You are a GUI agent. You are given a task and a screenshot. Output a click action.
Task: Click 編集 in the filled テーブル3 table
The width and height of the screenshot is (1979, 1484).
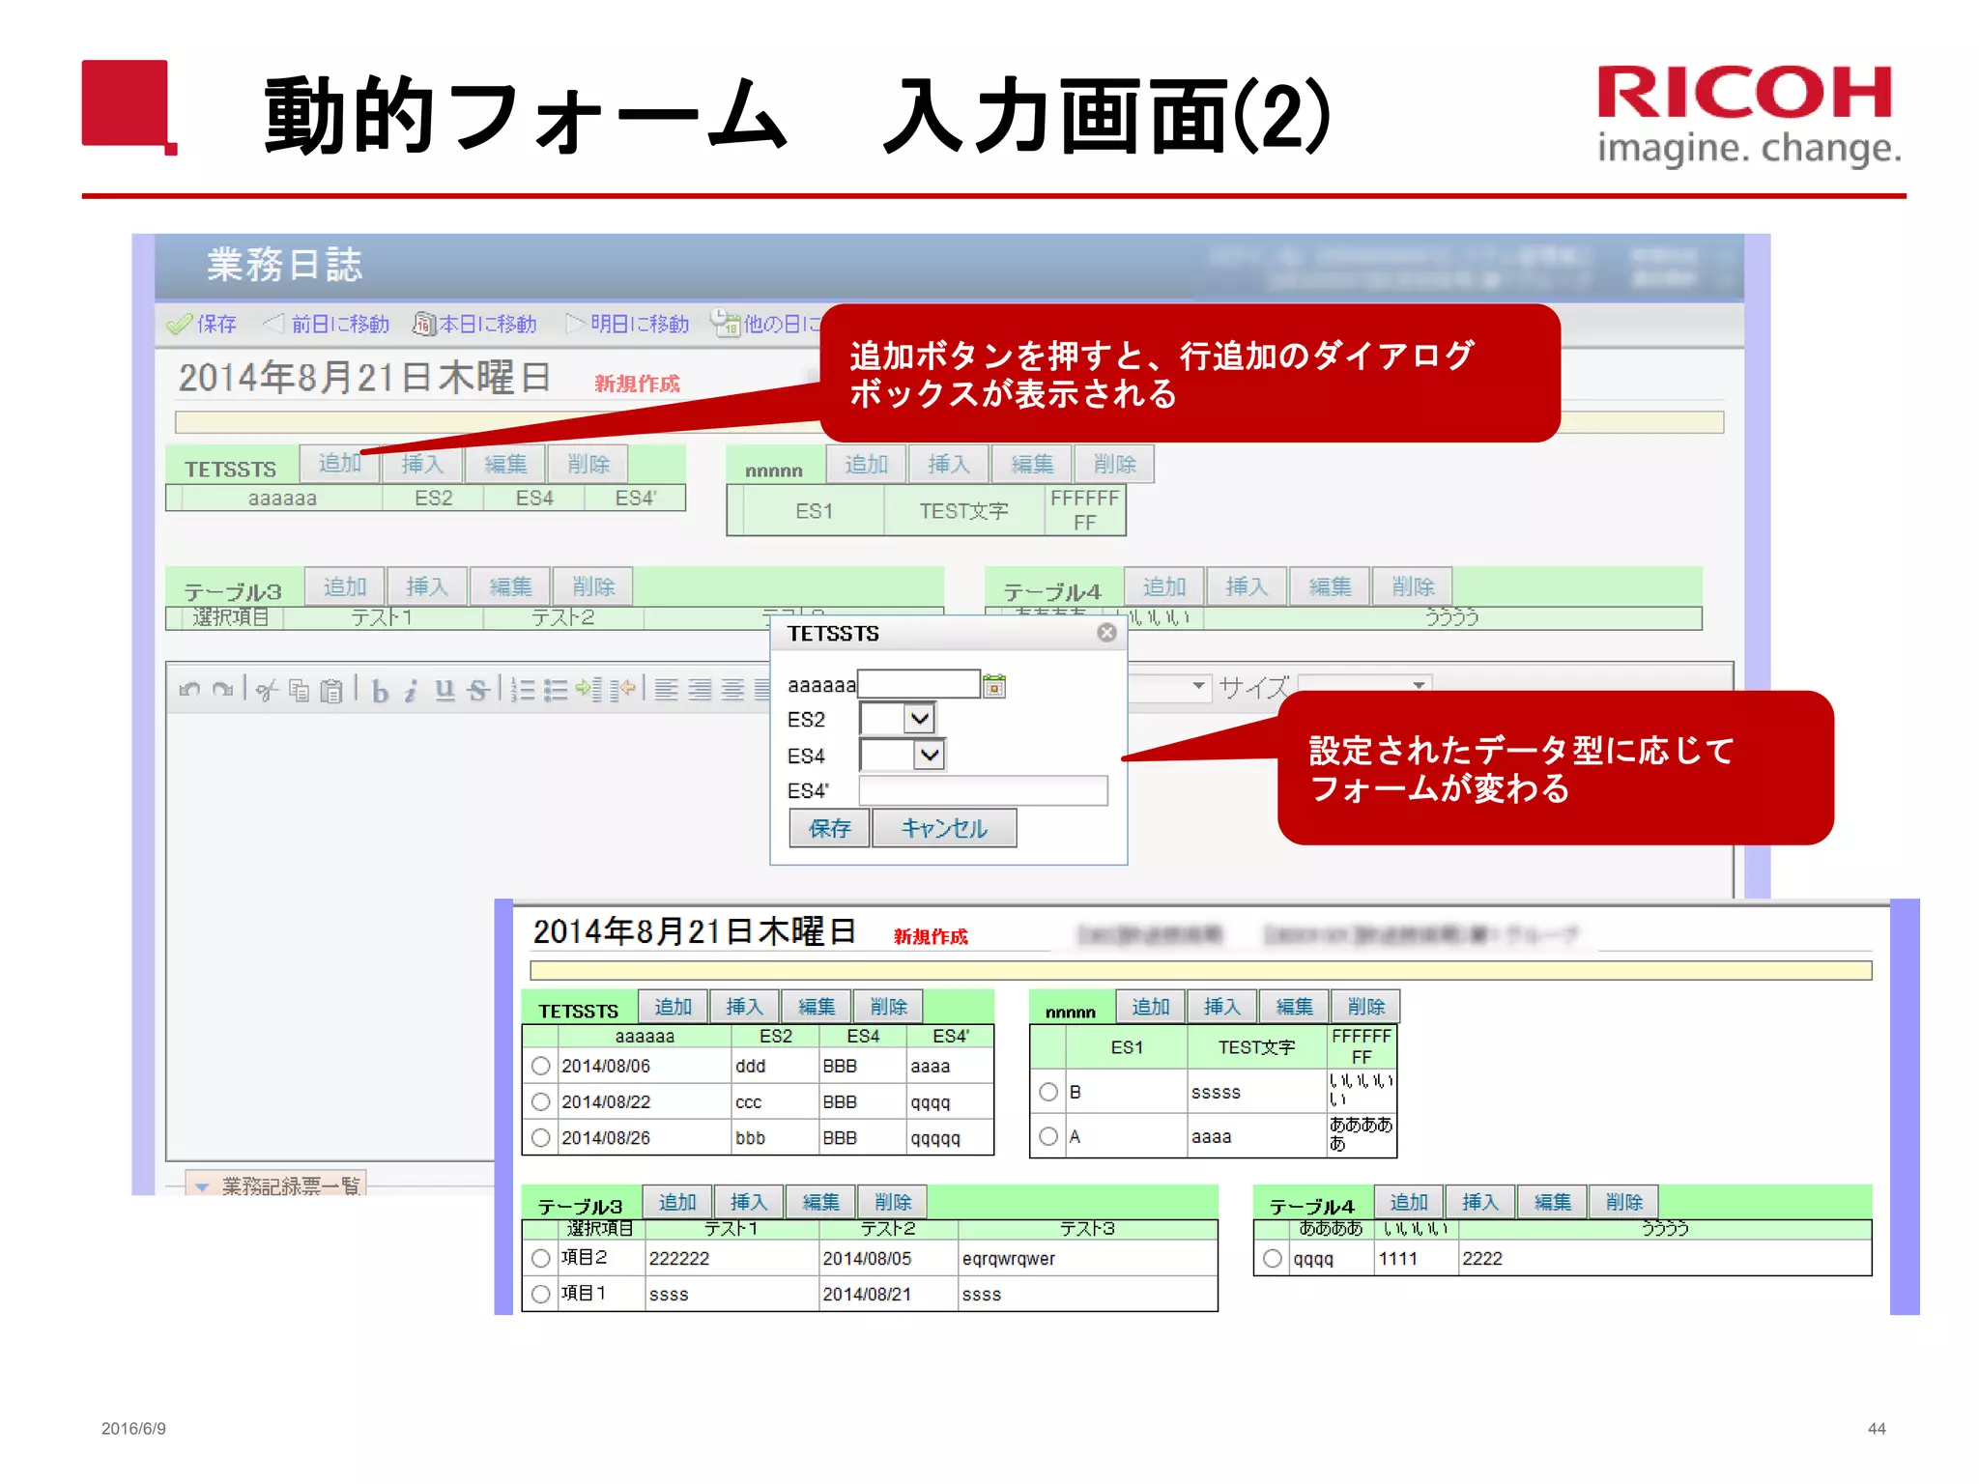point(820,1202)
